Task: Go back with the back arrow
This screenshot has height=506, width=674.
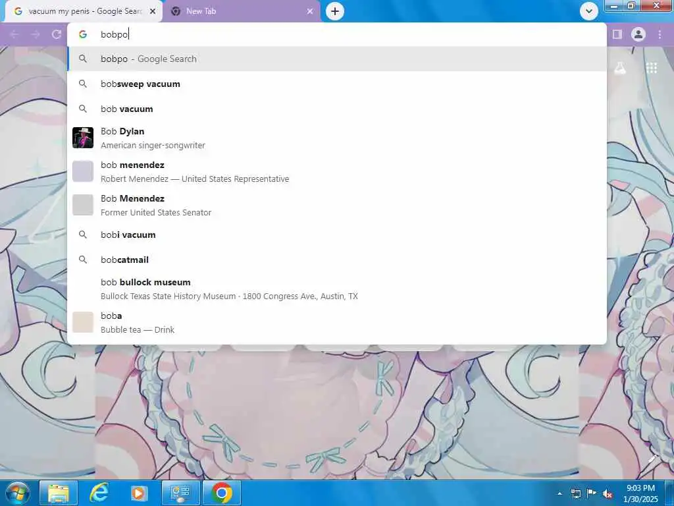Action: click(x=14, y=34)
